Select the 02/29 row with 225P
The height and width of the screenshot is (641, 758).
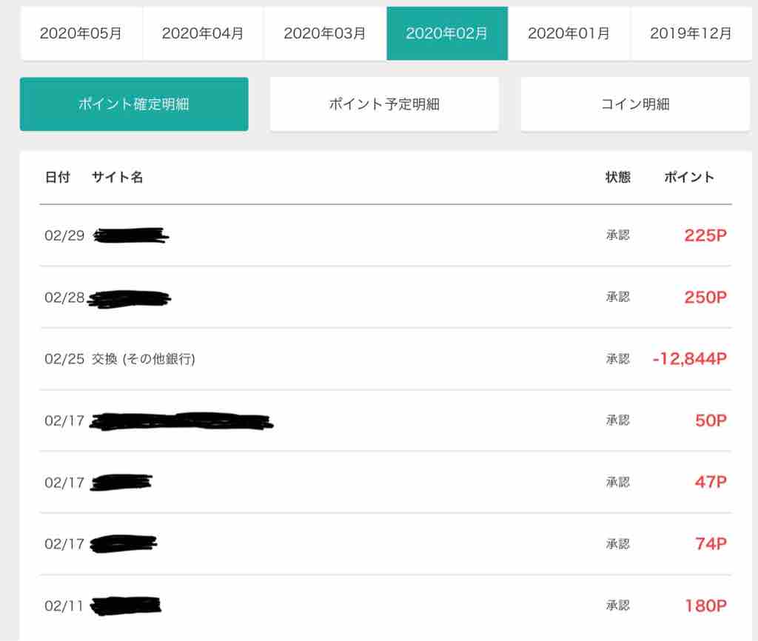tap(385, 235)
